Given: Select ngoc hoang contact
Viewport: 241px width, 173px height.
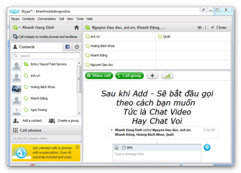Looking at the screenshot, I should (x=44, y=111).
